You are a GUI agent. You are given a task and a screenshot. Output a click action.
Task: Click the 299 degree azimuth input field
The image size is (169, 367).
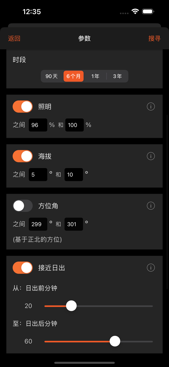click(x=38, y=224)
